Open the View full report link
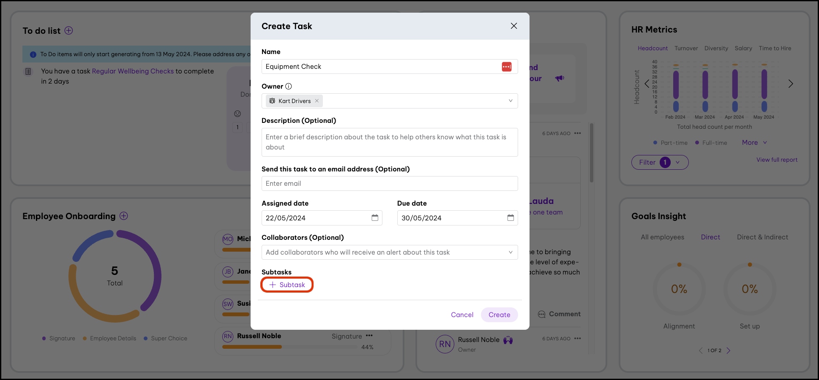Image resolution: width=819 pixels, height=380 pixels. 777,160
